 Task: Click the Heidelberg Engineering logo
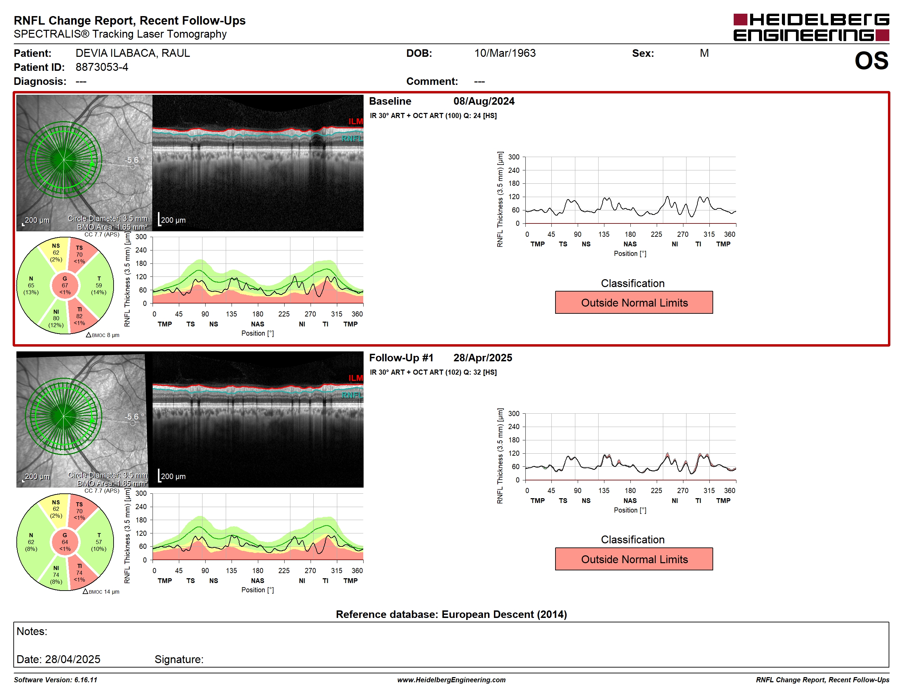pos(811,27)
